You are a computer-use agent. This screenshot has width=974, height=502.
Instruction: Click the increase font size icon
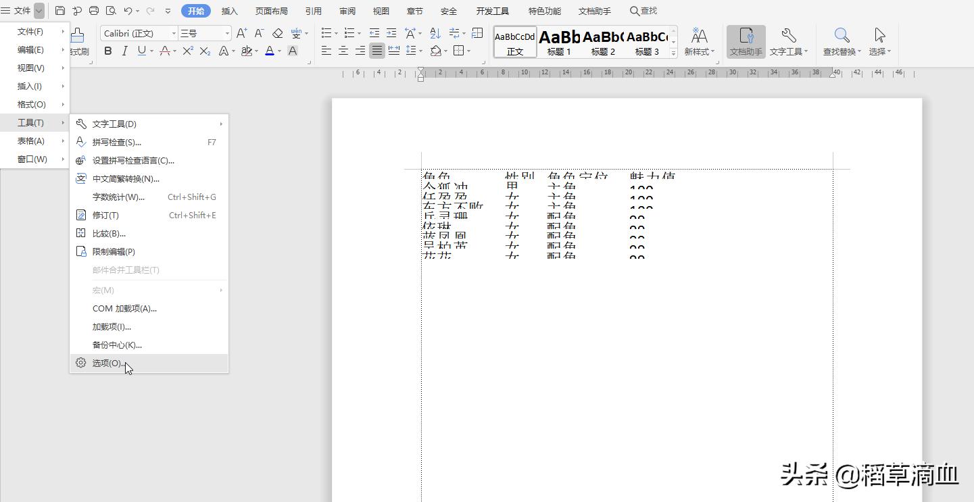241,33
